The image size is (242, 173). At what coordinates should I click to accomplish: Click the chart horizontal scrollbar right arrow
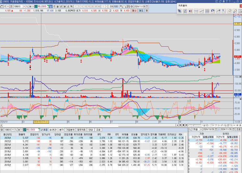(x=178, y=125)
